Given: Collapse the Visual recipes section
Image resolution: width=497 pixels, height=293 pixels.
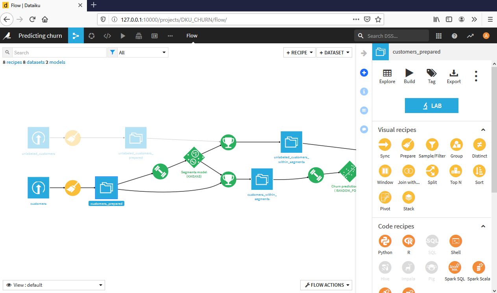Looking at the screenshot, I should (483, 130).
